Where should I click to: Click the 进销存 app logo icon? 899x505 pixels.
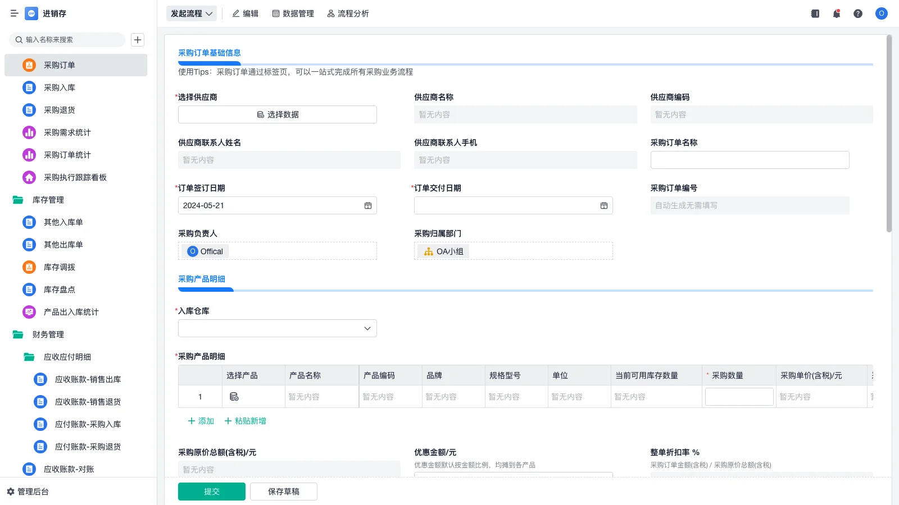(x=31, y=13)
